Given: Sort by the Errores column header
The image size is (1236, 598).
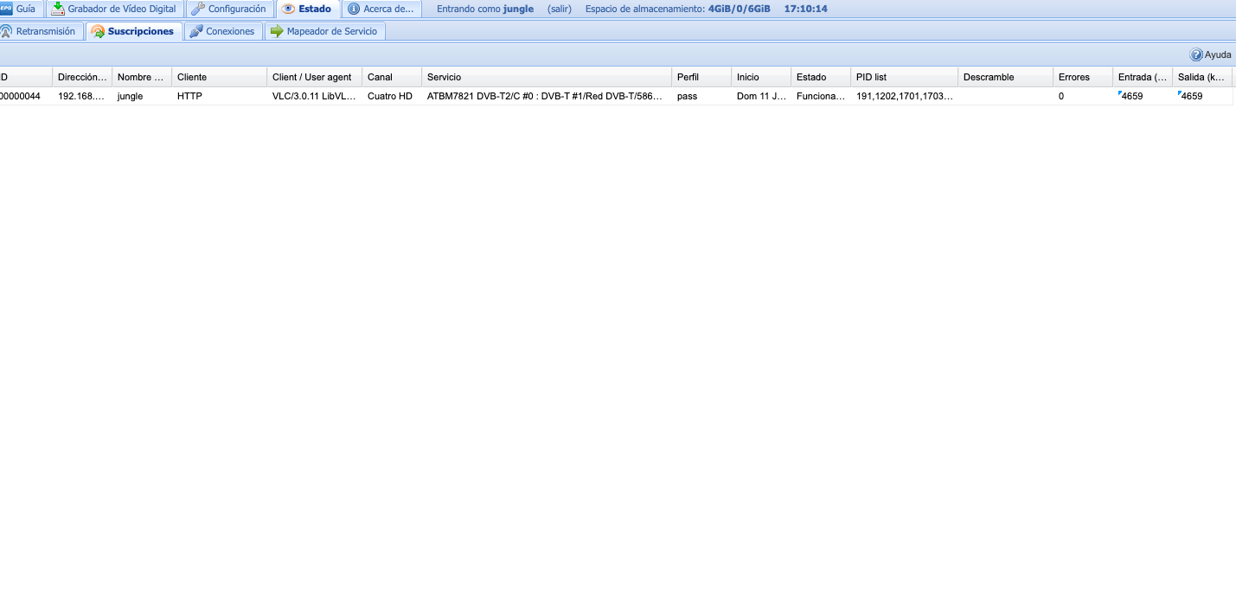Looking at the screenshot, I should click(x=1081, y=77).
